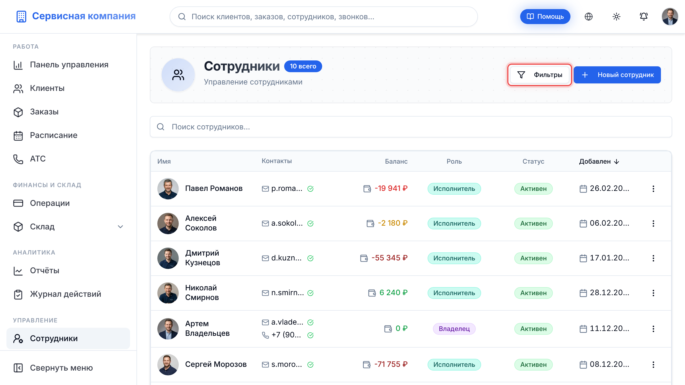Screen dimensions: 685x385
Task: Click verified checkmark next to a.sokol…
Action: (x=310, y=224)
